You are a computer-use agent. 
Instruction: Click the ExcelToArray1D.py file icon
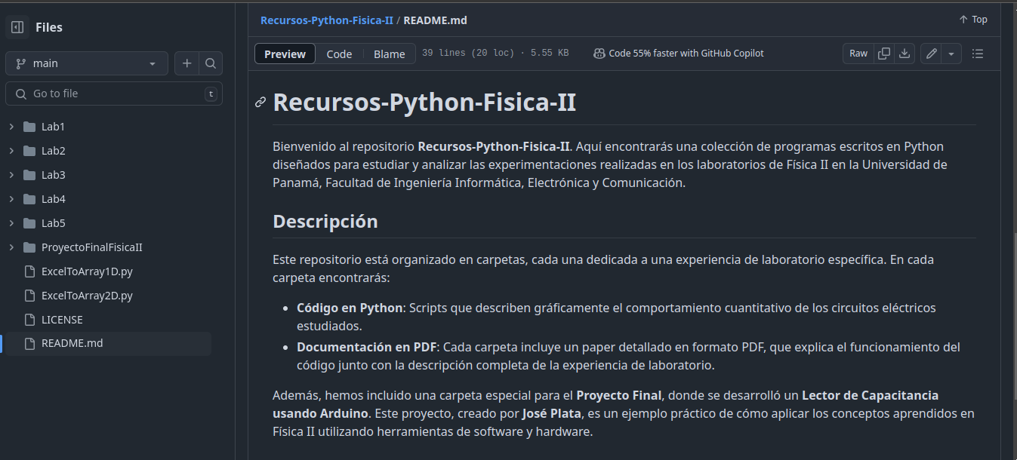(29, 271)
